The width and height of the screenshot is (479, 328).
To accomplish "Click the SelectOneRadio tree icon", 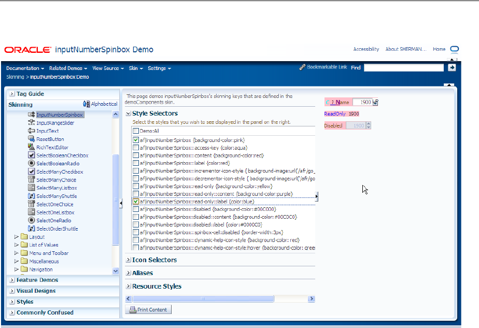I will (x=31, y=220).
